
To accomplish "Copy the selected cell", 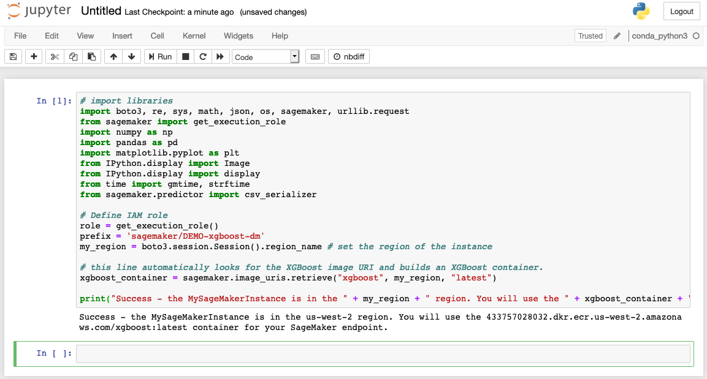I will coord(73,56).
